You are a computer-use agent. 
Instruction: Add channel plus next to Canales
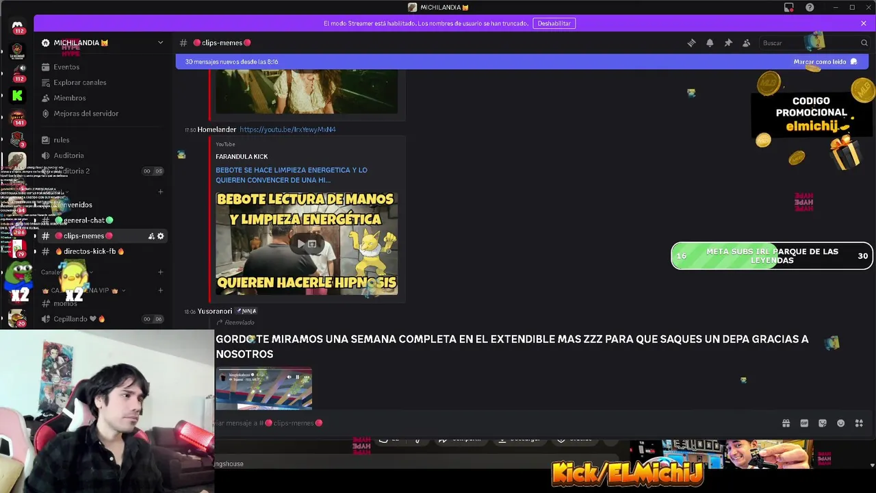(x=161, y=272)
